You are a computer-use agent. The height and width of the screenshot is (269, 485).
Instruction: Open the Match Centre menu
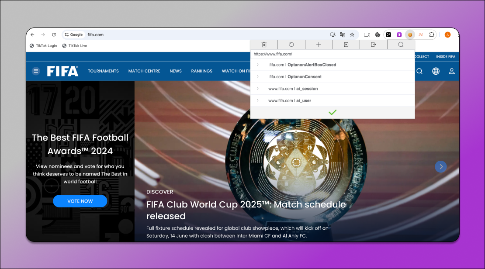point(144,71)
